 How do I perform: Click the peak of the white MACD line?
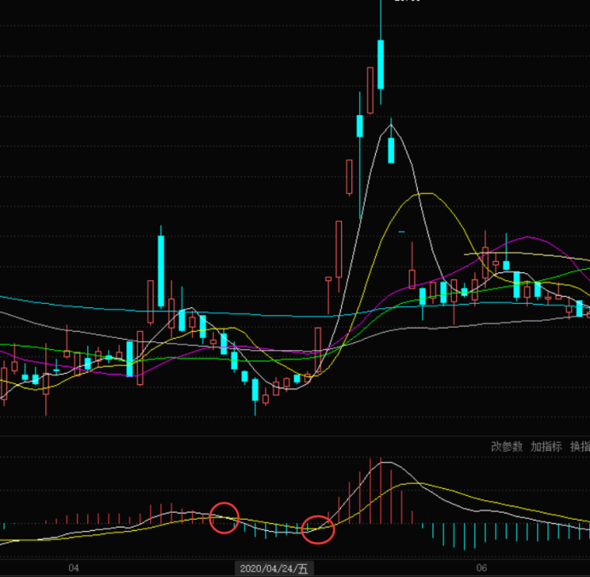coord(386,463)
